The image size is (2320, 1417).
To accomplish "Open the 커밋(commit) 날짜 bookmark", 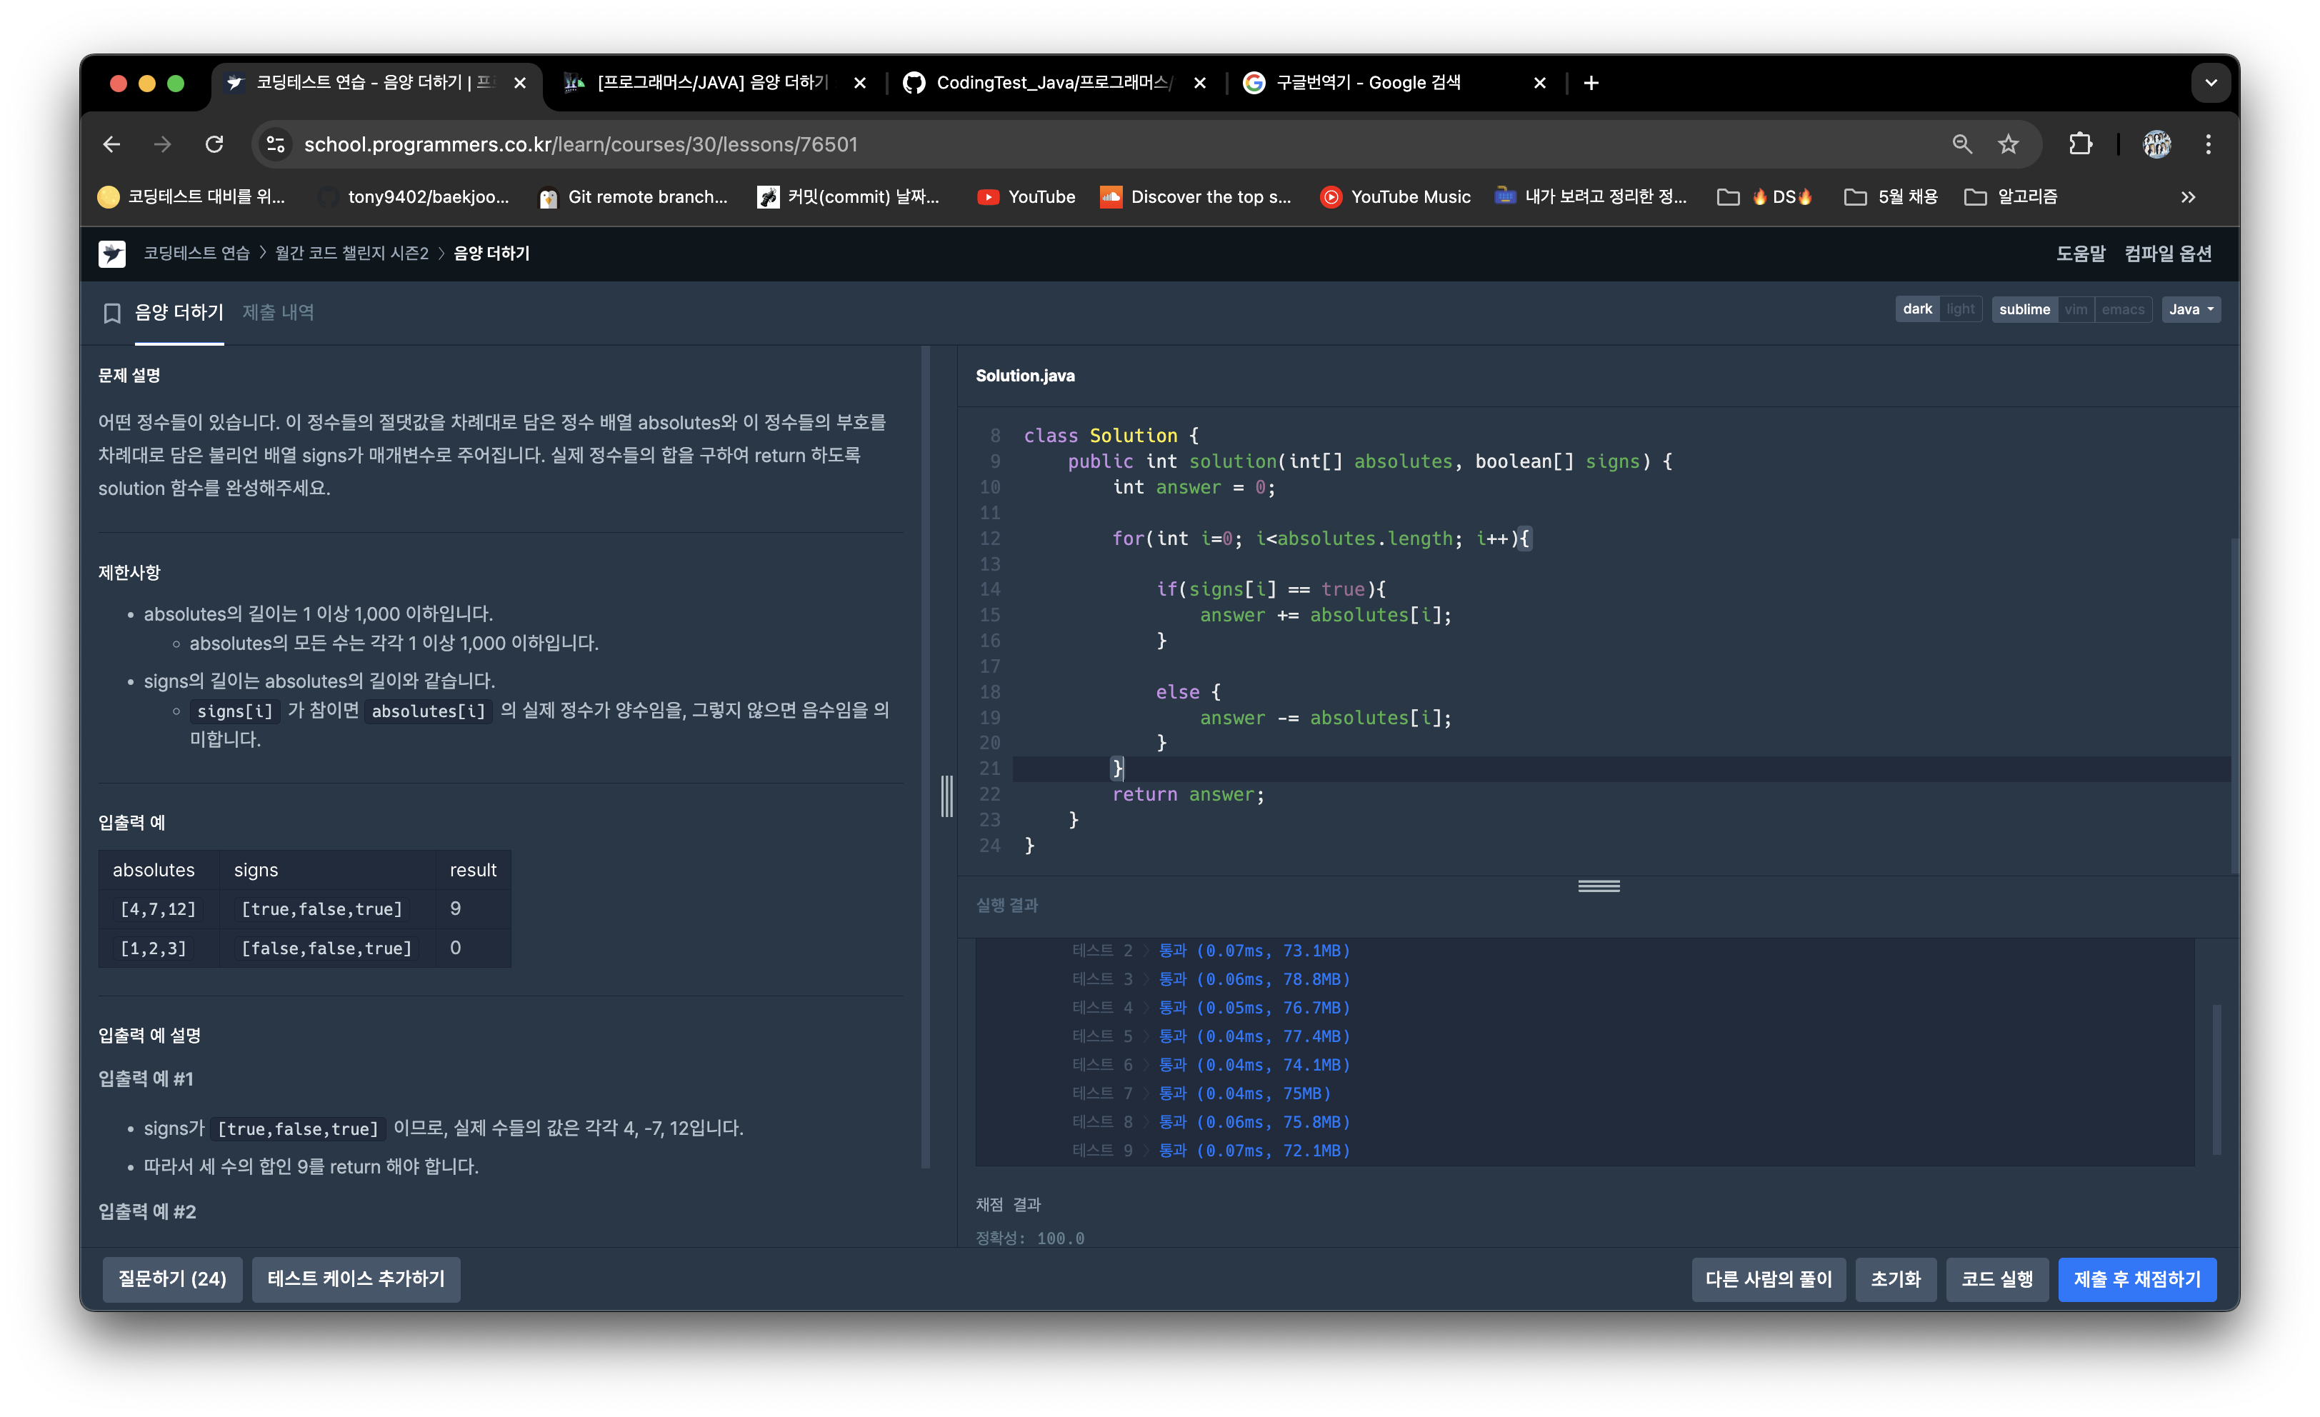I will 849,197.
